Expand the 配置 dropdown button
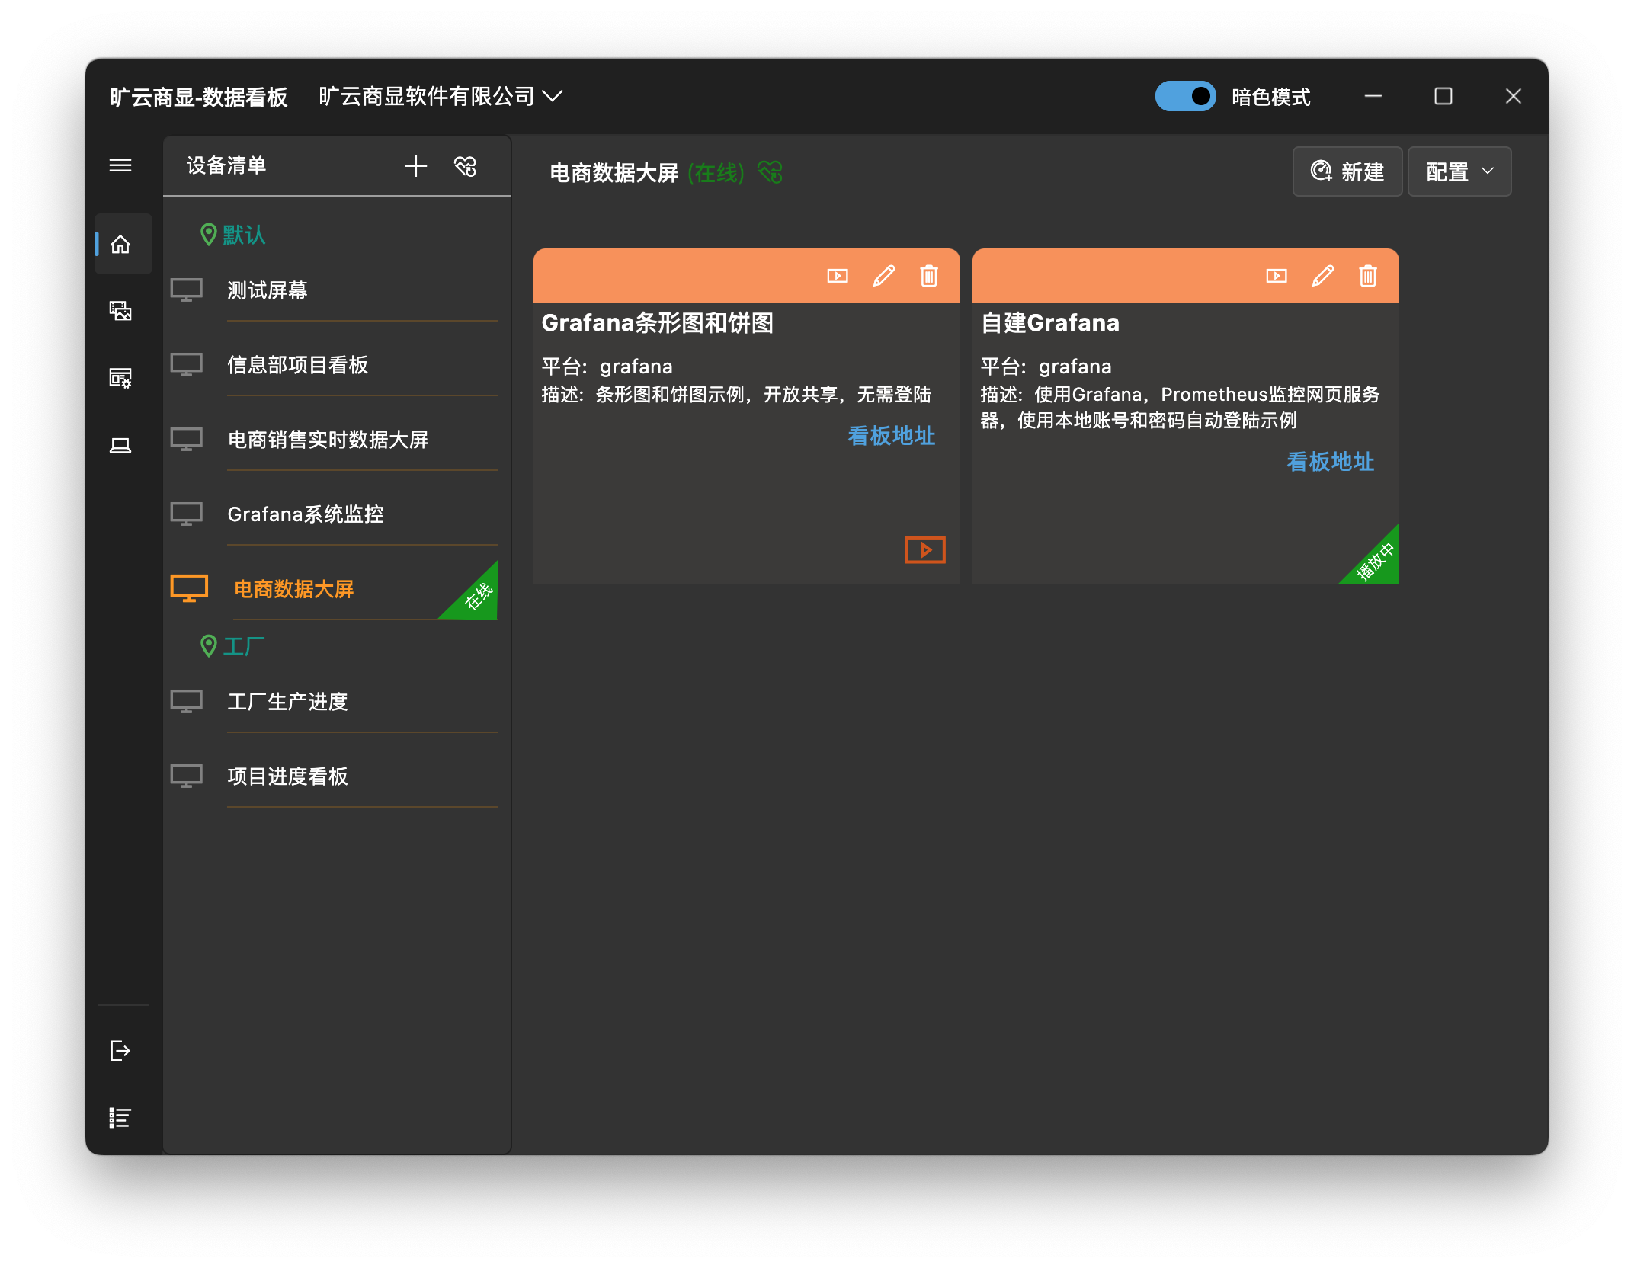 (x=1459, y=171)
